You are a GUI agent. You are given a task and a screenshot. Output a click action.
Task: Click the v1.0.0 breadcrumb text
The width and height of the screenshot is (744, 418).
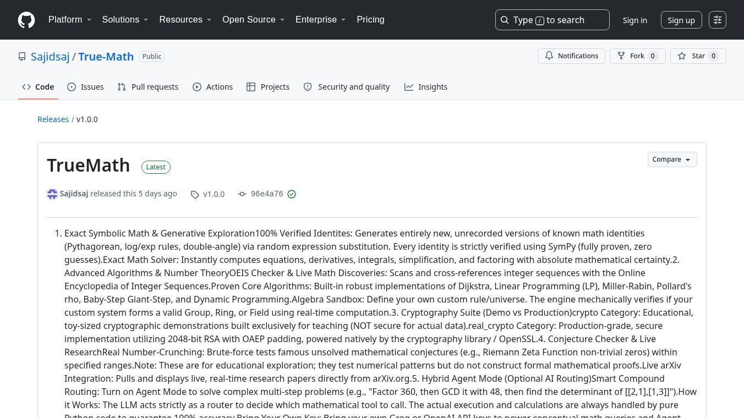point(87,119)
